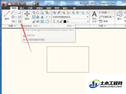Click the Layer Off icon
This screenshot has height=94, width=126.
[x=87, y=12]
